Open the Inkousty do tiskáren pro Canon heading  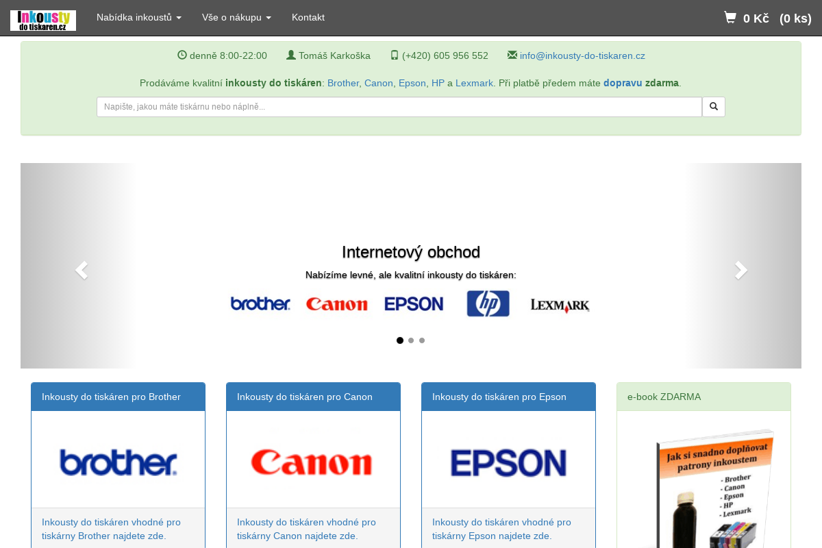[x=305, y=397]
